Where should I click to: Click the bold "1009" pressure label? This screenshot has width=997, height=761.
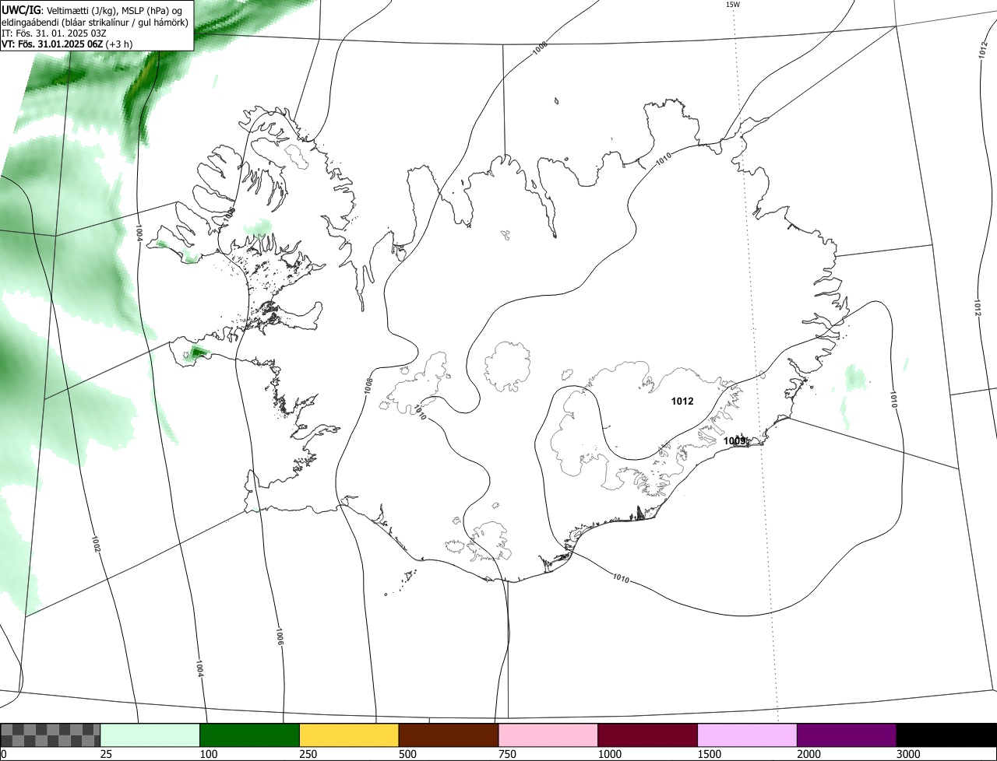(735, 441)
